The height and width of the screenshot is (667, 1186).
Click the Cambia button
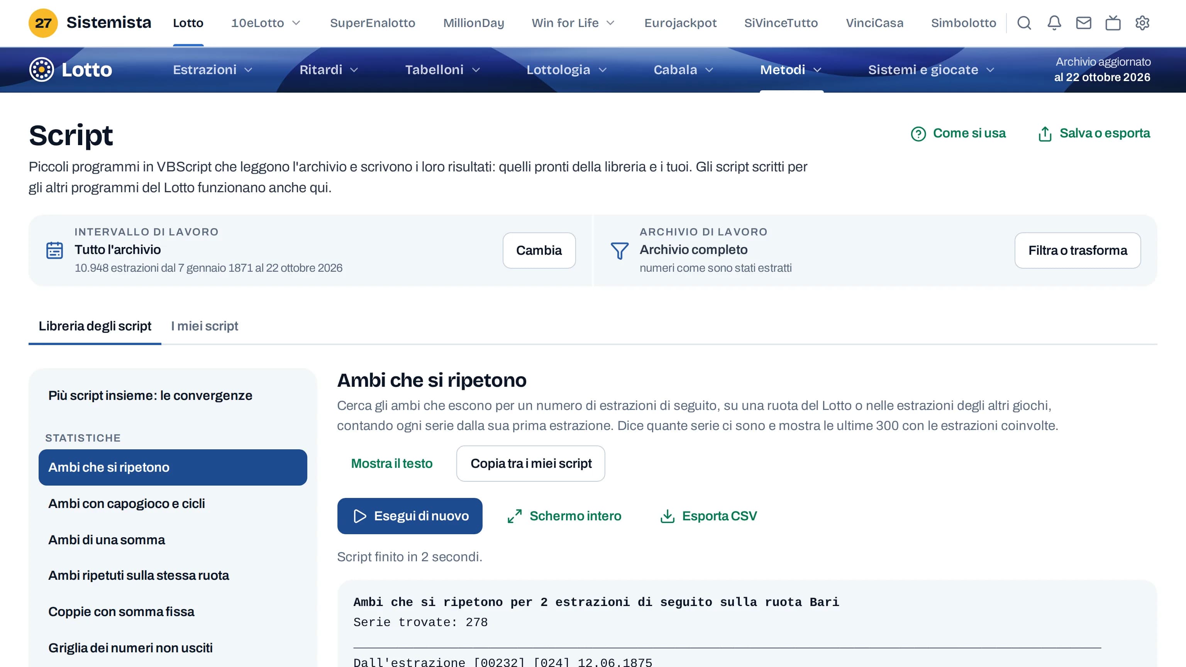(539, 251)
